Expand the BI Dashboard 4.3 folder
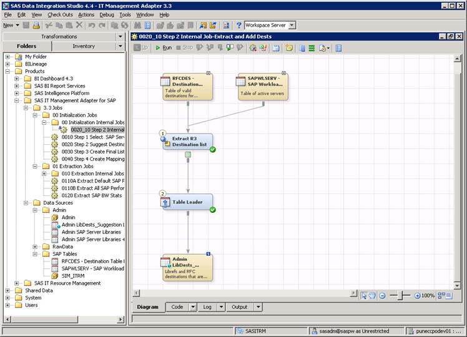The height and width of the screenshot is (337, 467). [x=17, y=79]
